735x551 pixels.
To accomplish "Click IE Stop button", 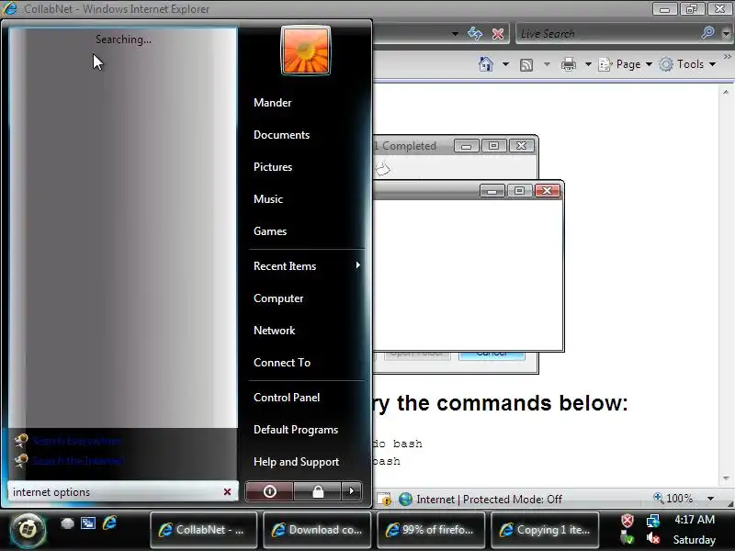I will point(498,34).
